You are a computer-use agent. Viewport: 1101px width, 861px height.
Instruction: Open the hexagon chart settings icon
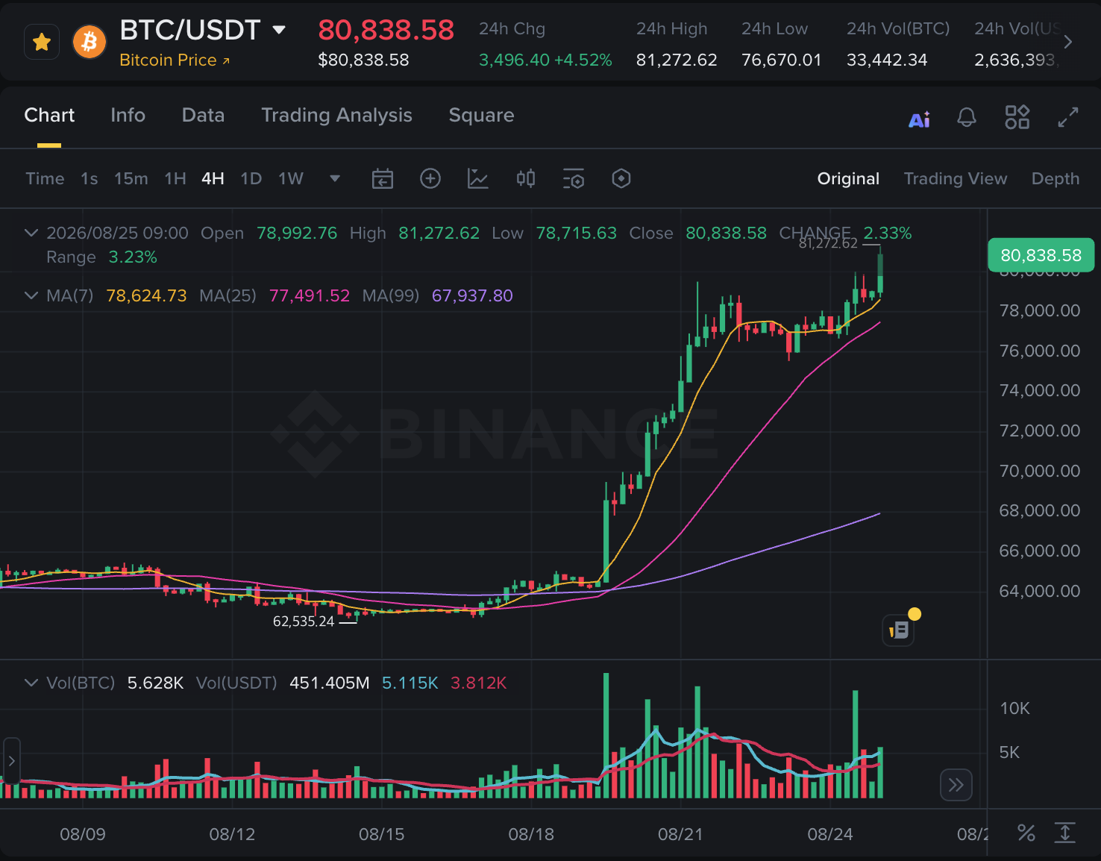(621, 178)
